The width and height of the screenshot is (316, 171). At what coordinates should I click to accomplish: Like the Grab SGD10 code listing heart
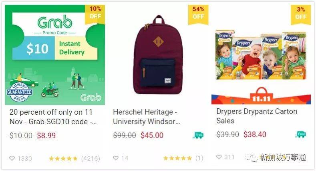tap(12, 158)
